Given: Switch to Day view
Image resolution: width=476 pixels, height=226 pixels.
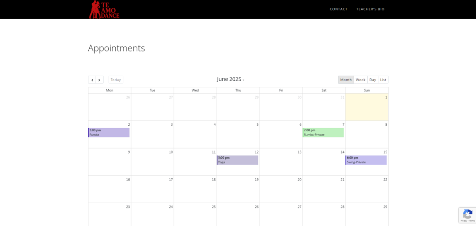Looking at the screenshot, I should tap(373, 80).
